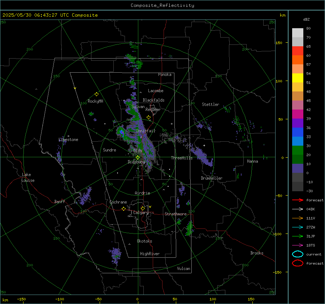
Task: Click the HighRiver label
Action: (x=150, y=254)
